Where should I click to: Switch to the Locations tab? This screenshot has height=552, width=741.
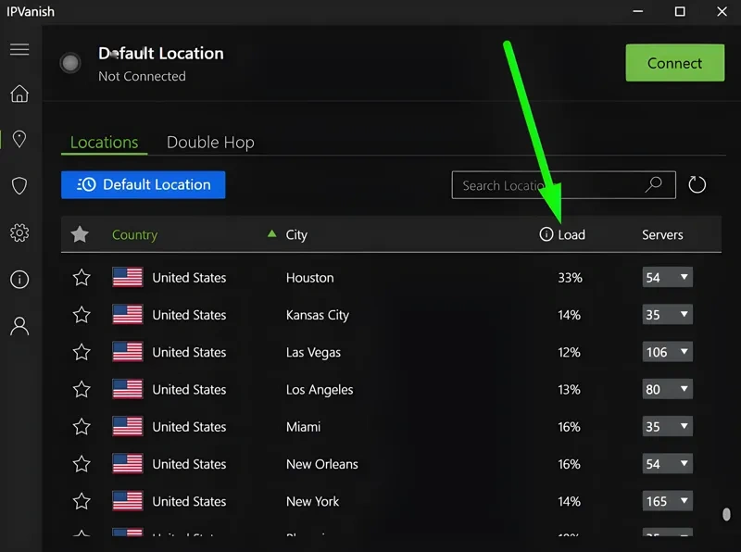point(104,143)
